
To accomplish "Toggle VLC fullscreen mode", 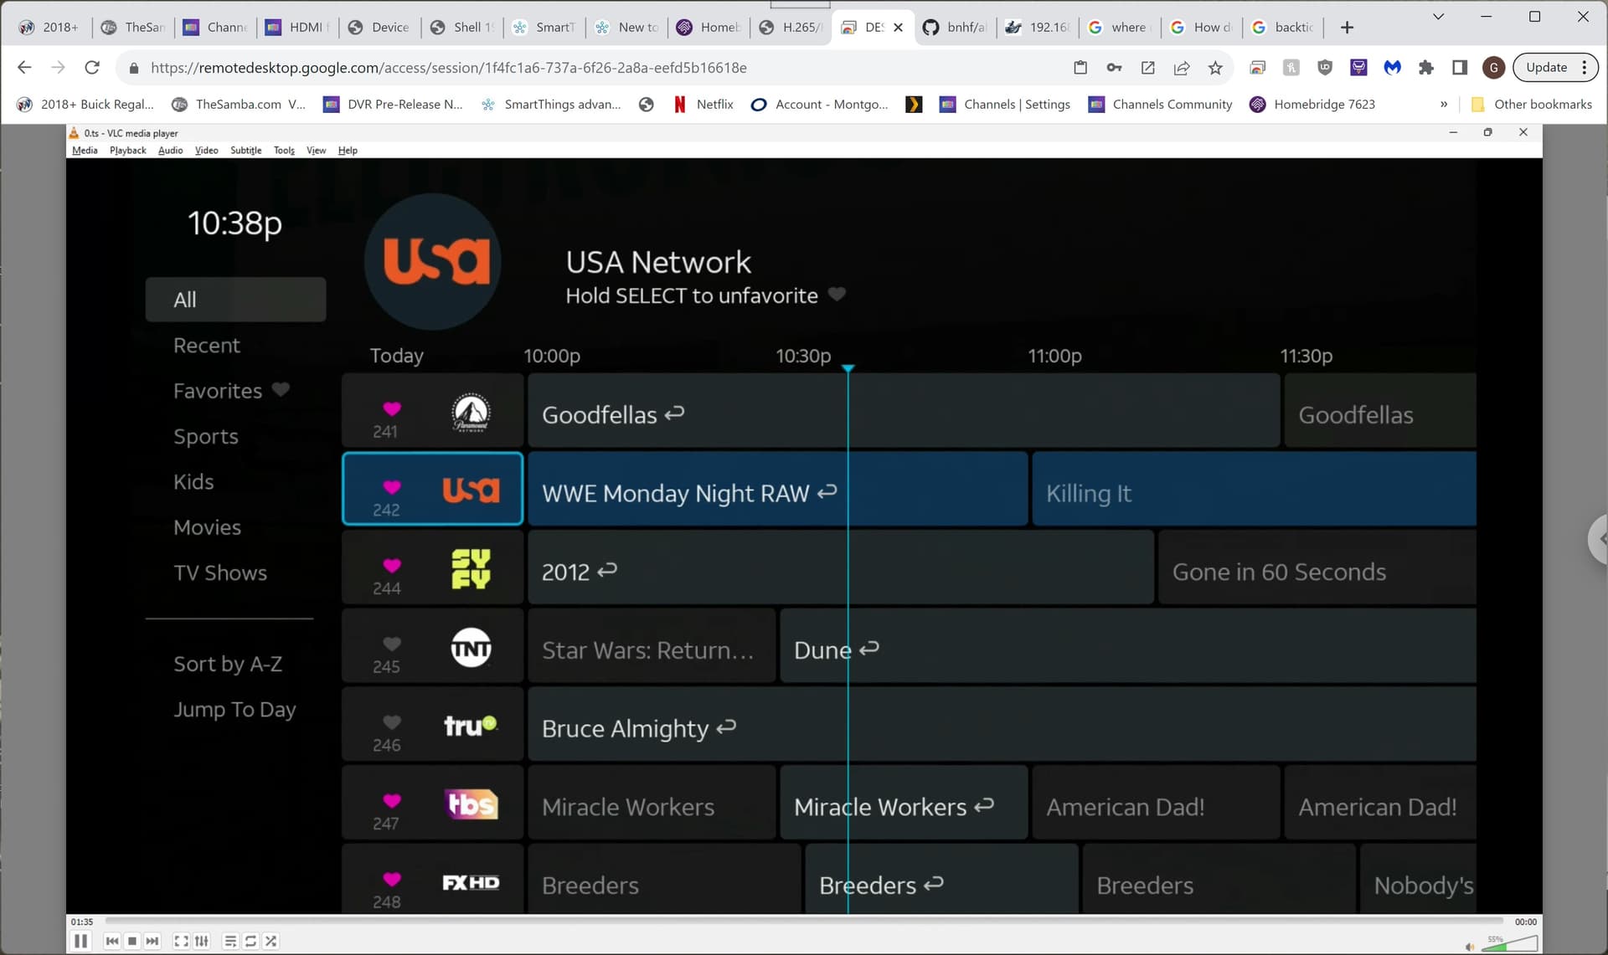I will point(181,941).
